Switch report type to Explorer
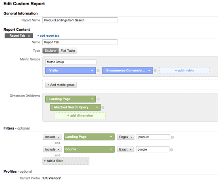218x182 pixels. (x=50, y=51)
